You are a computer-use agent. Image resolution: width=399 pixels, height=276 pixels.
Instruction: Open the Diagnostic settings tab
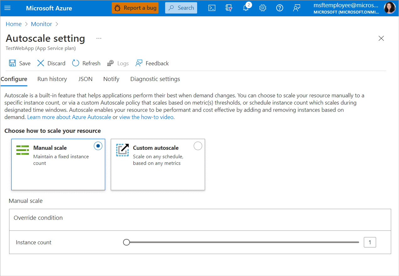coord(155,79)
